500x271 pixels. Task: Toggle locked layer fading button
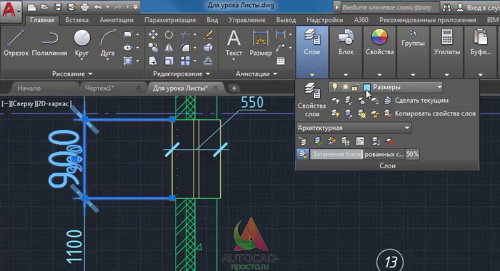click(303, 154)
